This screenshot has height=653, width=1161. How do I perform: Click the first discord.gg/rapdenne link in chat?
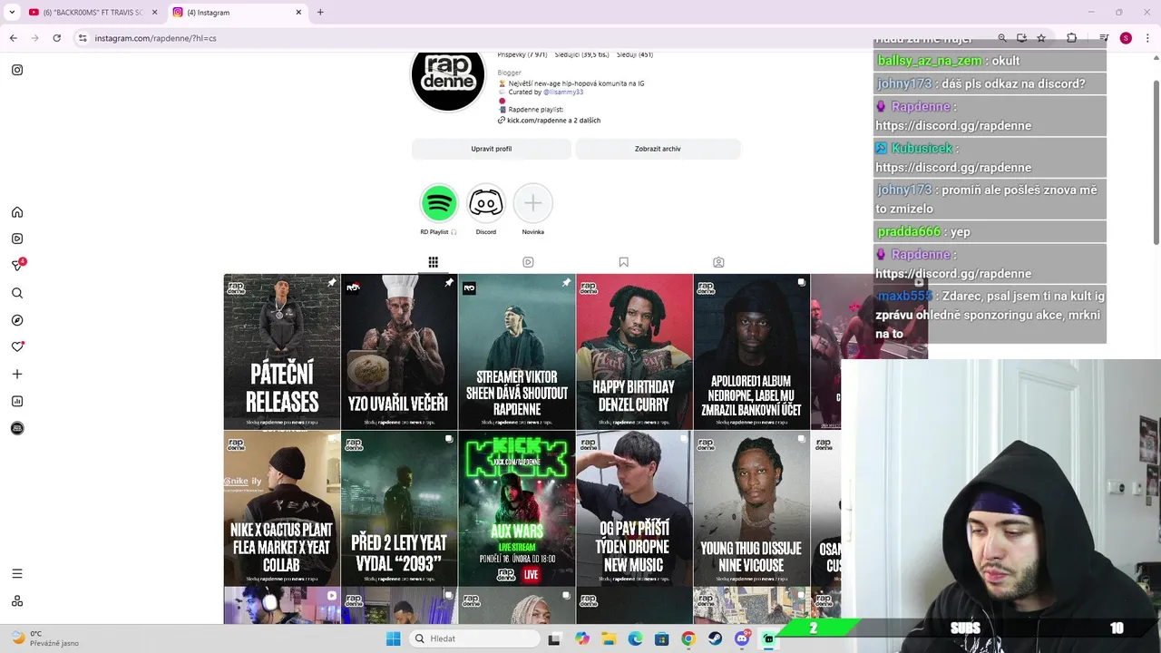pos(953,125)
